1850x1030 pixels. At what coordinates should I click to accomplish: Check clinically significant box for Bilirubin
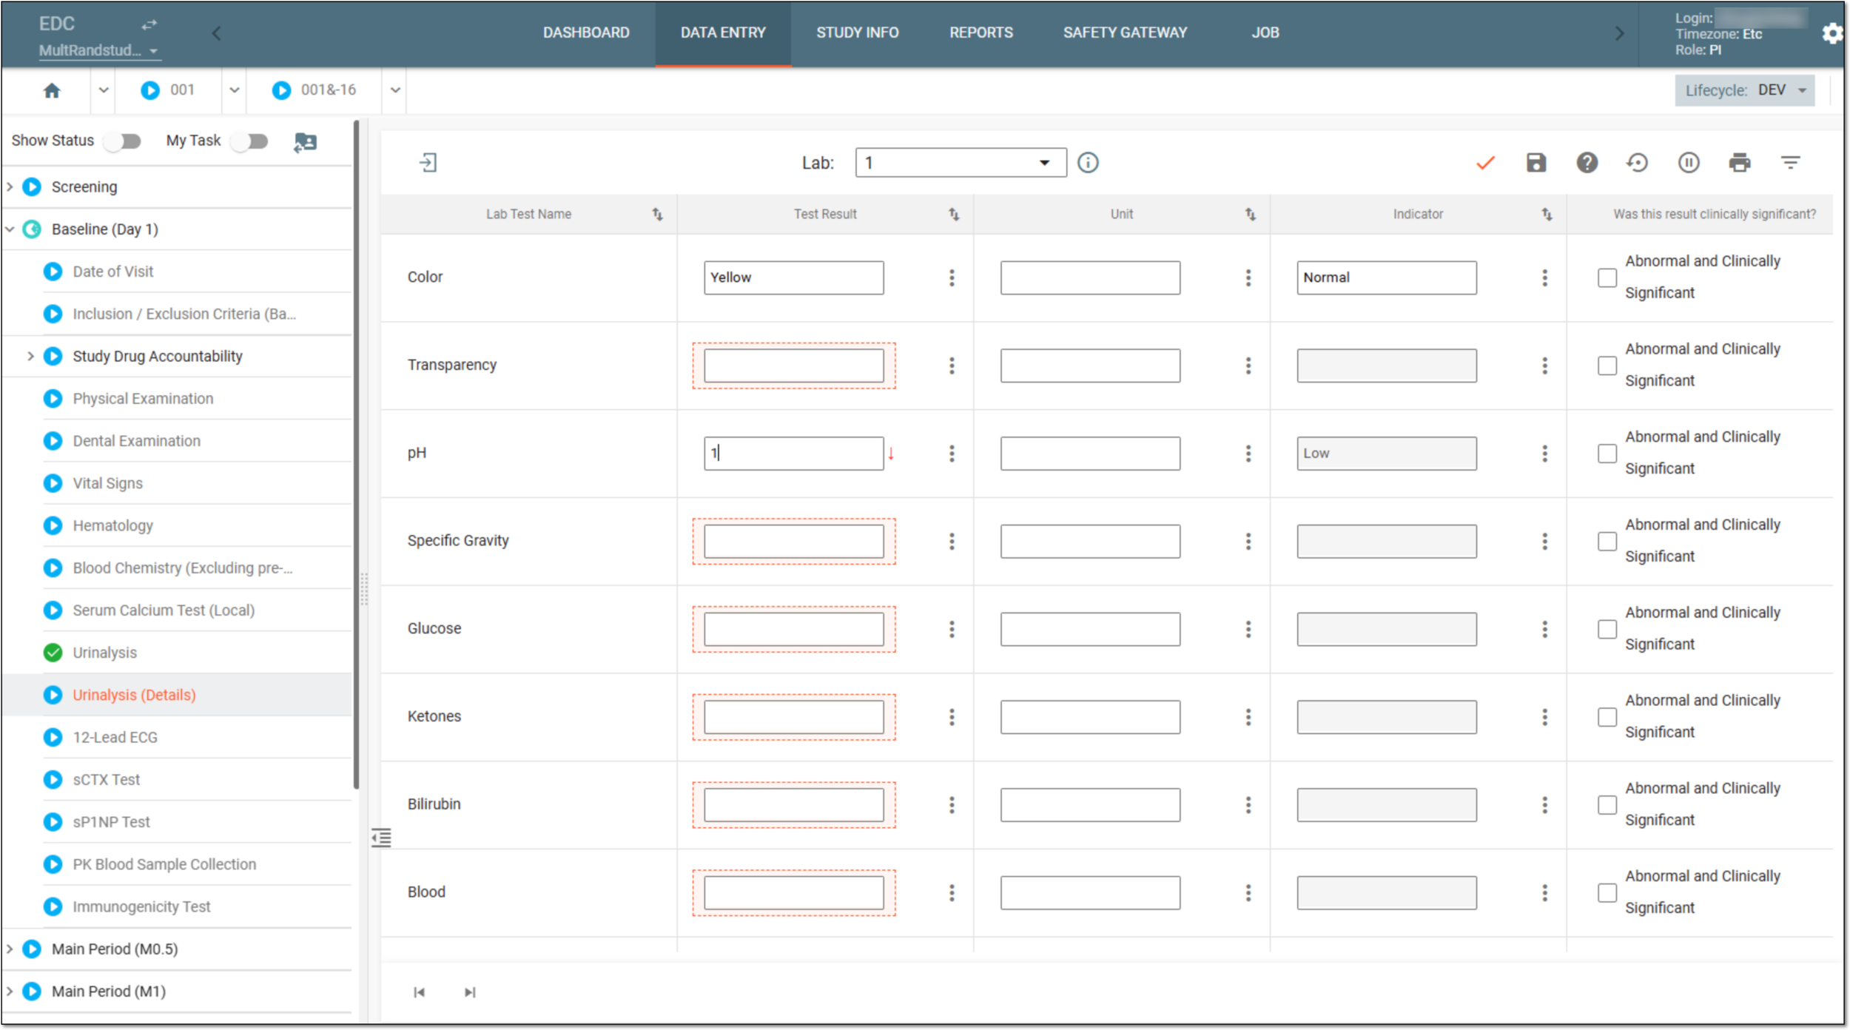[1607, 805]
